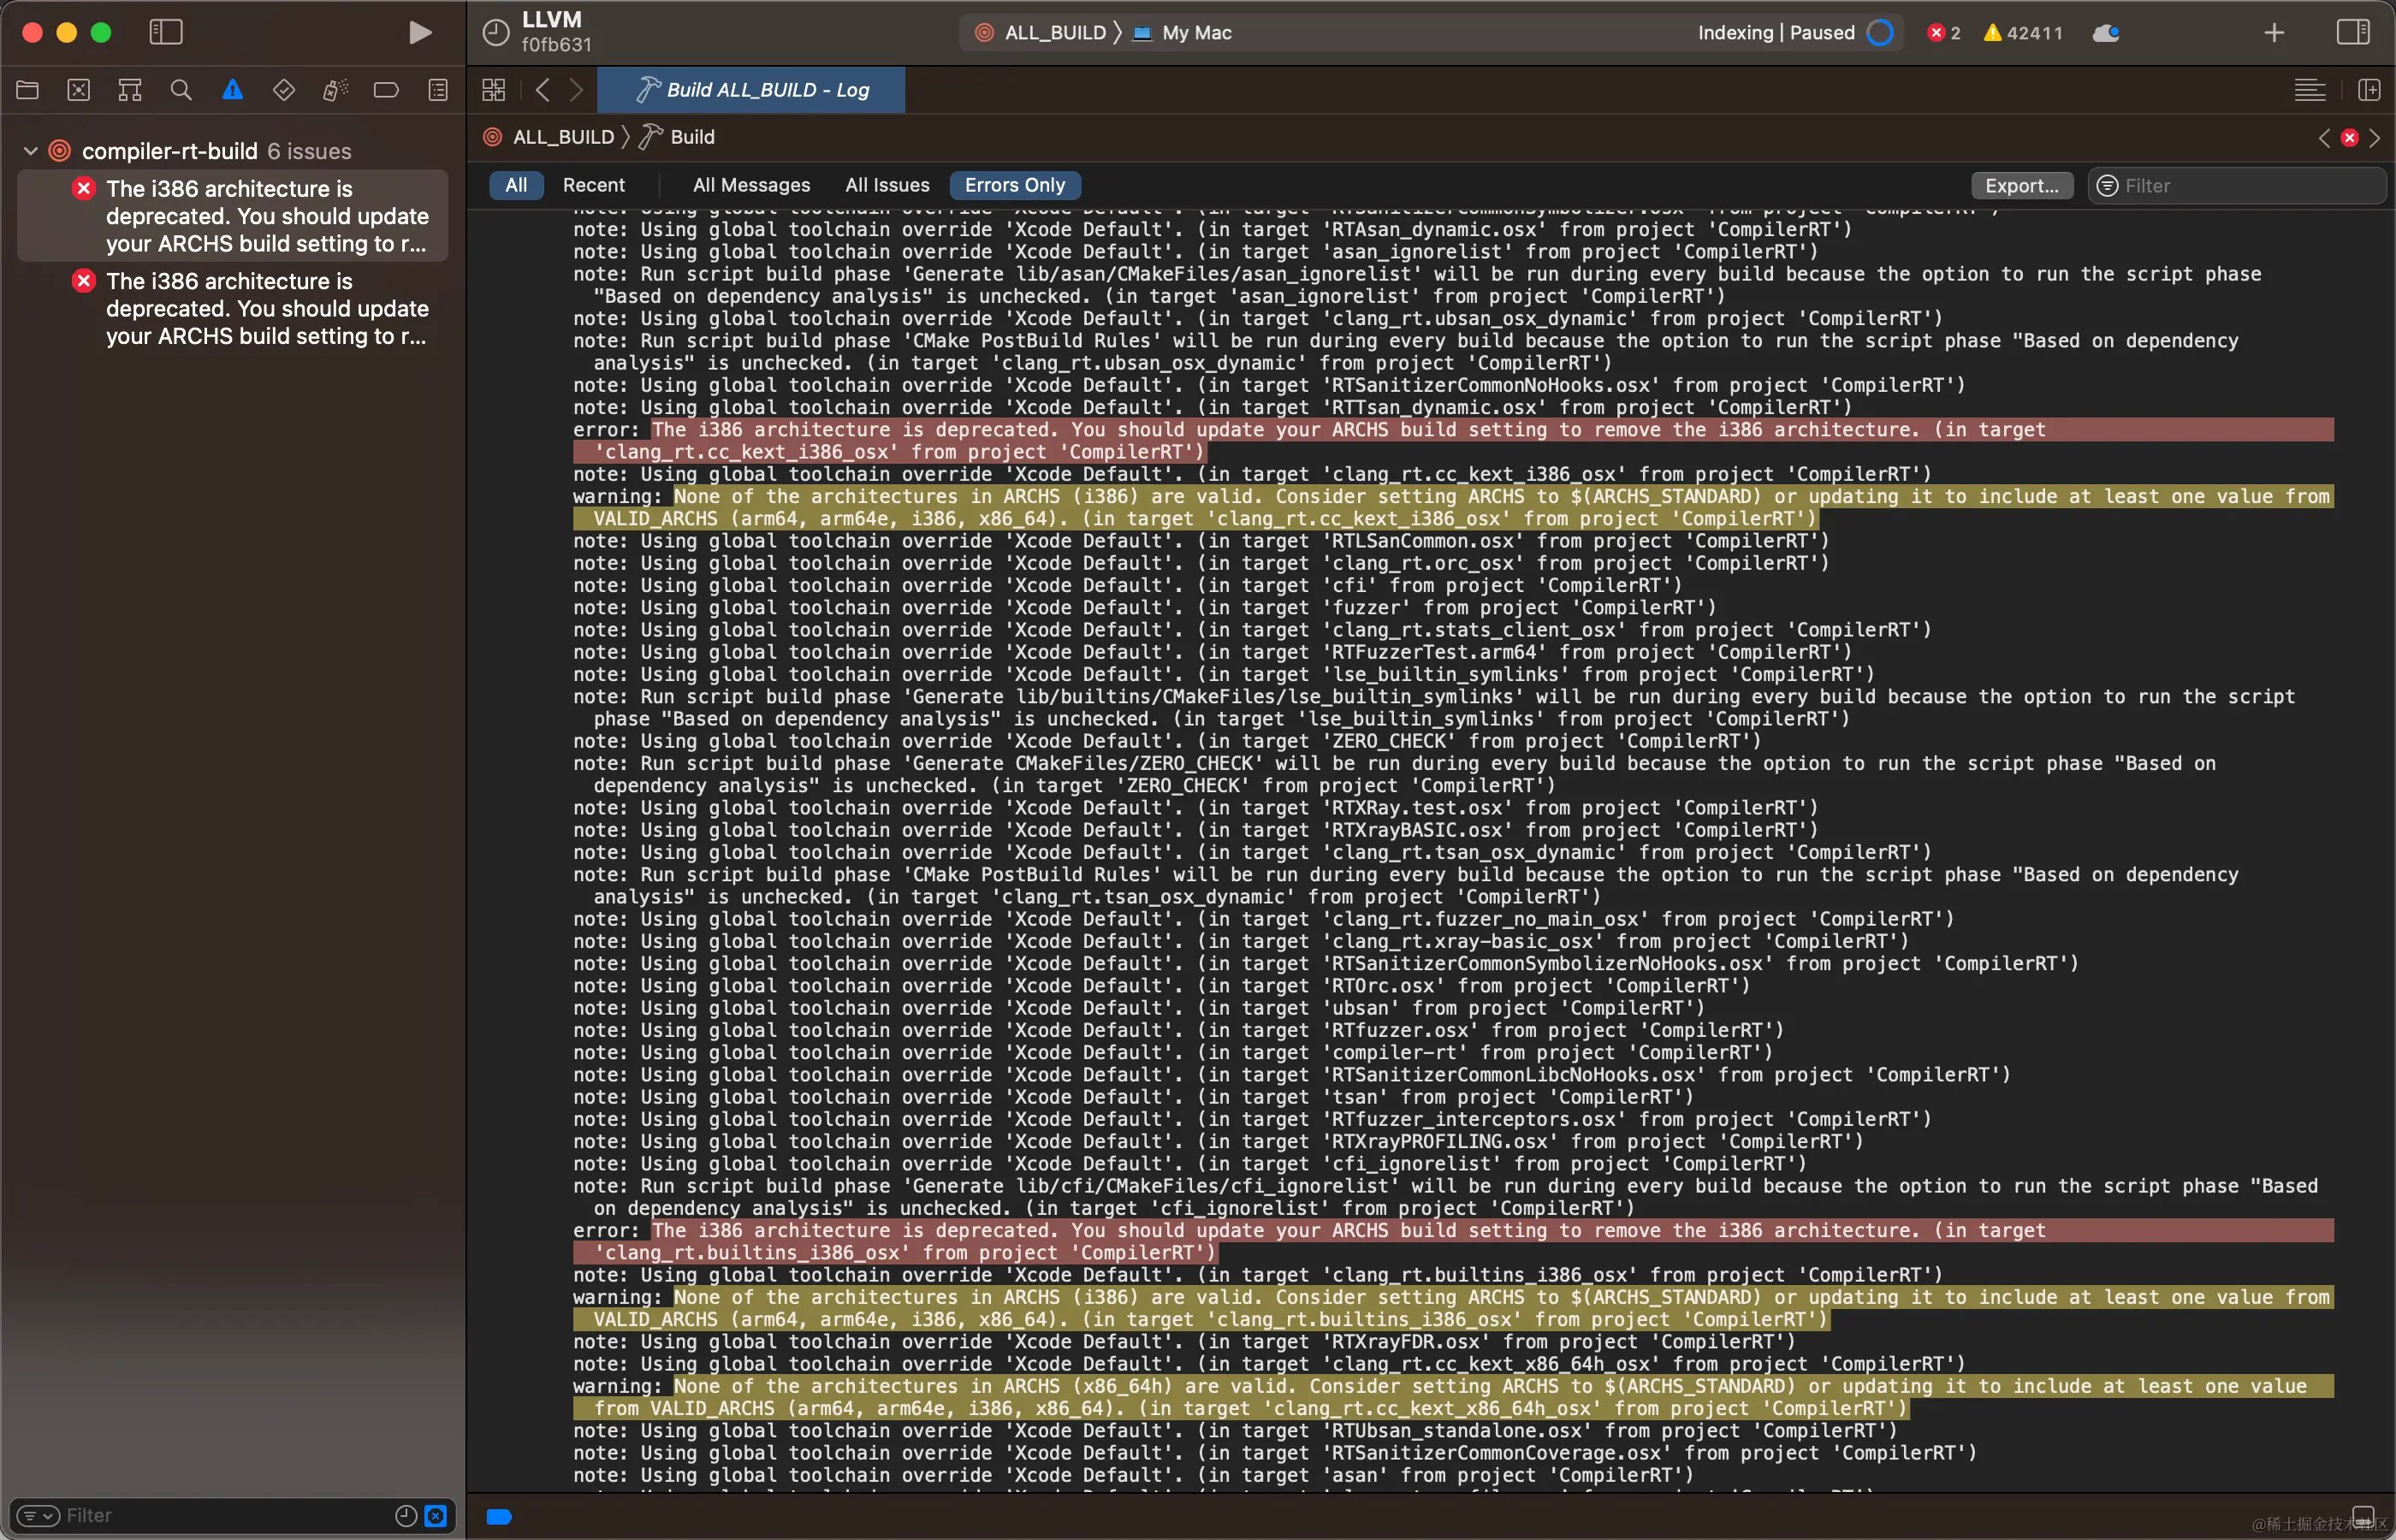Open the Source Control navigator

pyautogui.click(x=78, y=90)
